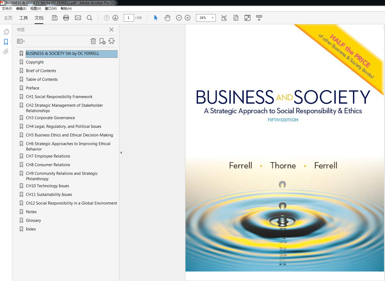Click the Fit one full page icon

[236, 18]
